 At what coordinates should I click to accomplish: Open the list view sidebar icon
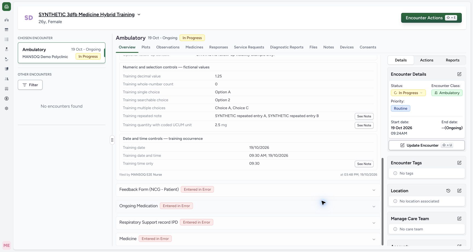(7, 39)
